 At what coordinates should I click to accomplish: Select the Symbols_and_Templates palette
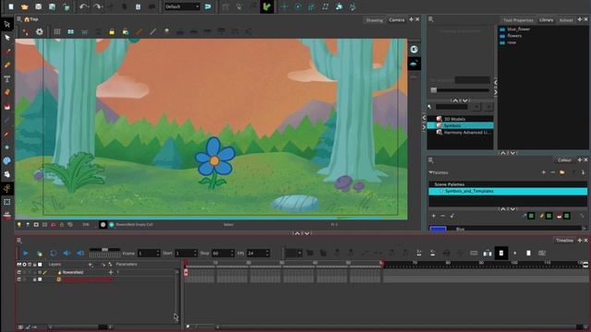point(508,191)
